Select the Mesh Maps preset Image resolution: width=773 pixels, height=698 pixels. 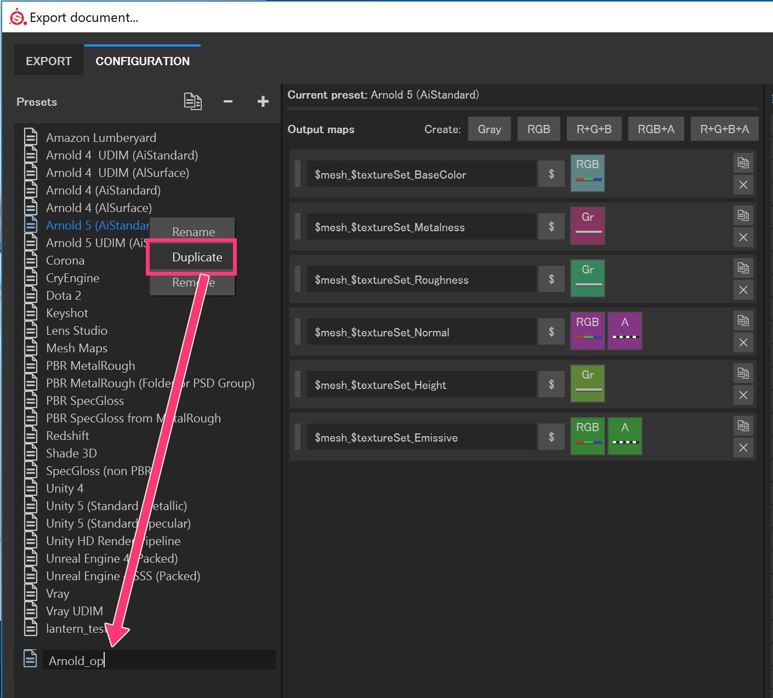pyautogui.click(x=77, y=348)
